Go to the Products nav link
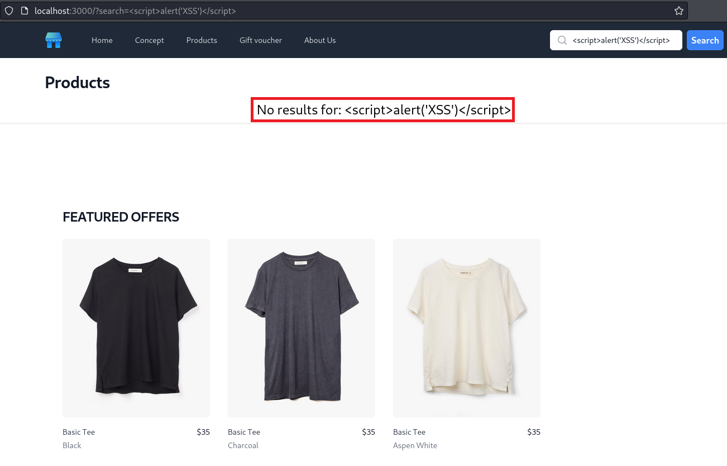 tap(202, 40)
